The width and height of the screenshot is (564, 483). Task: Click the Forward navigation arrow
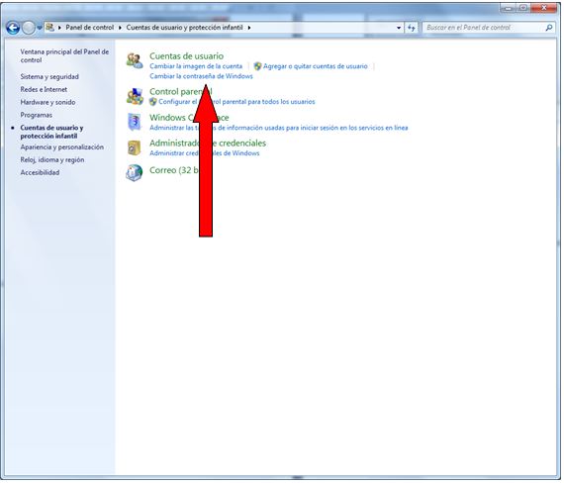(x=29, y=28)
